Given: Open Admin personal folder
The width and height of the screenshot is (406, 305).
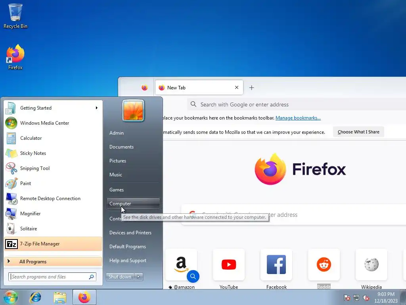Looking at the screenshot, I should pyautogui.click(x=117, y=133).
